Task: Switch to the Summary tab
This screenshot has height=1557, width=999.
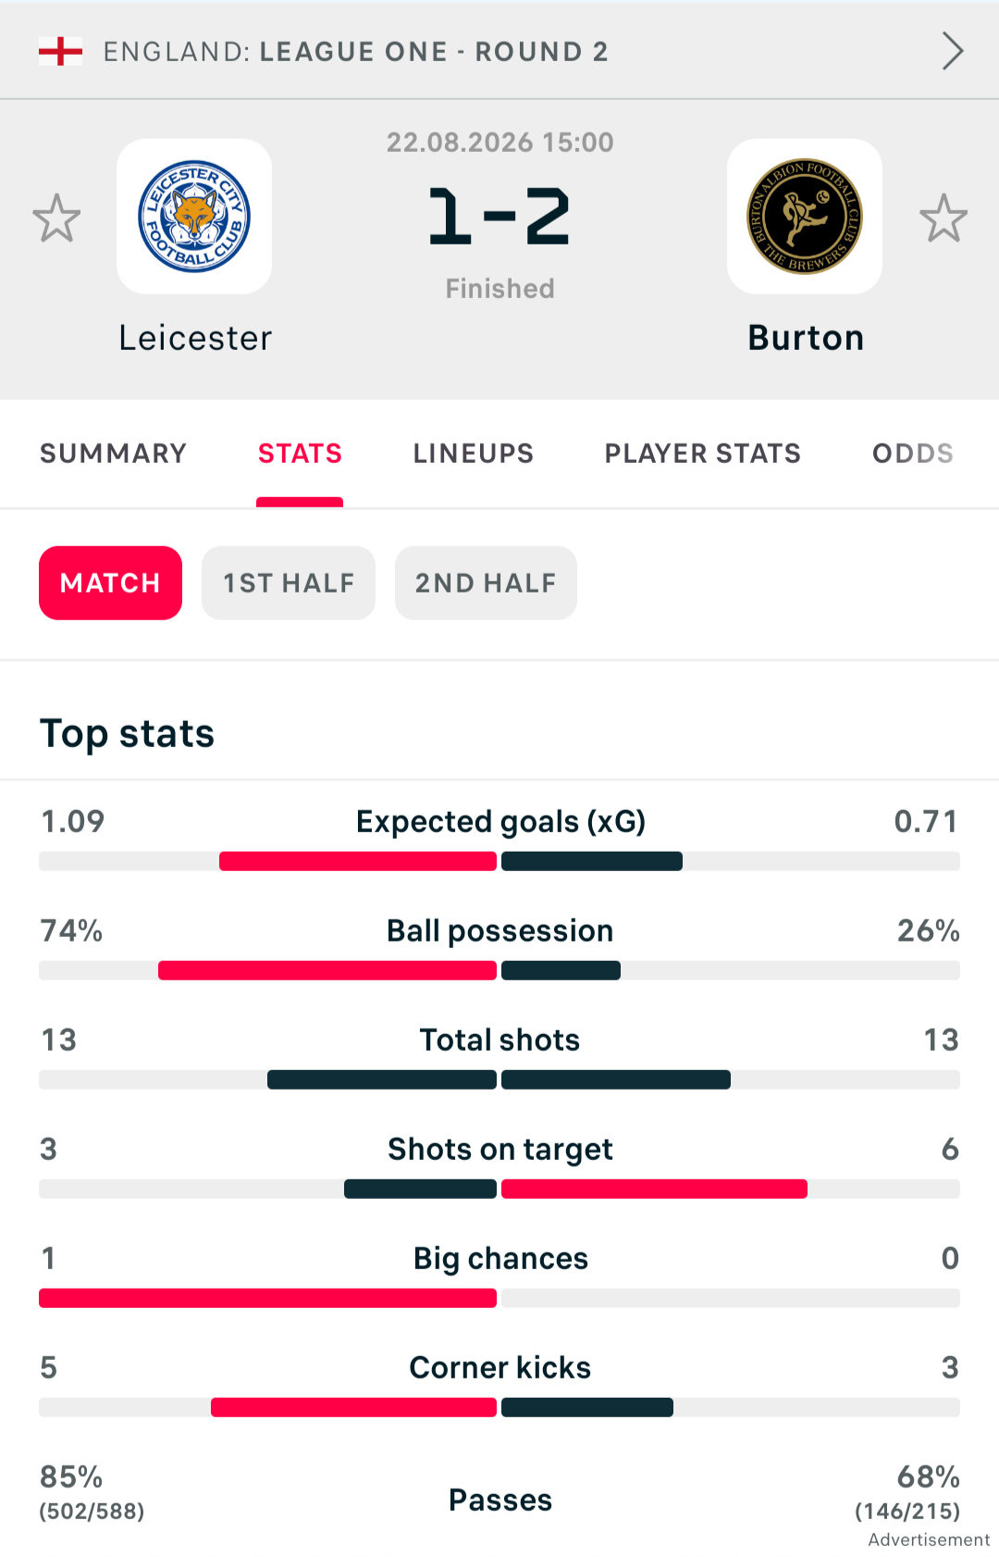Action: coord(113,454)
